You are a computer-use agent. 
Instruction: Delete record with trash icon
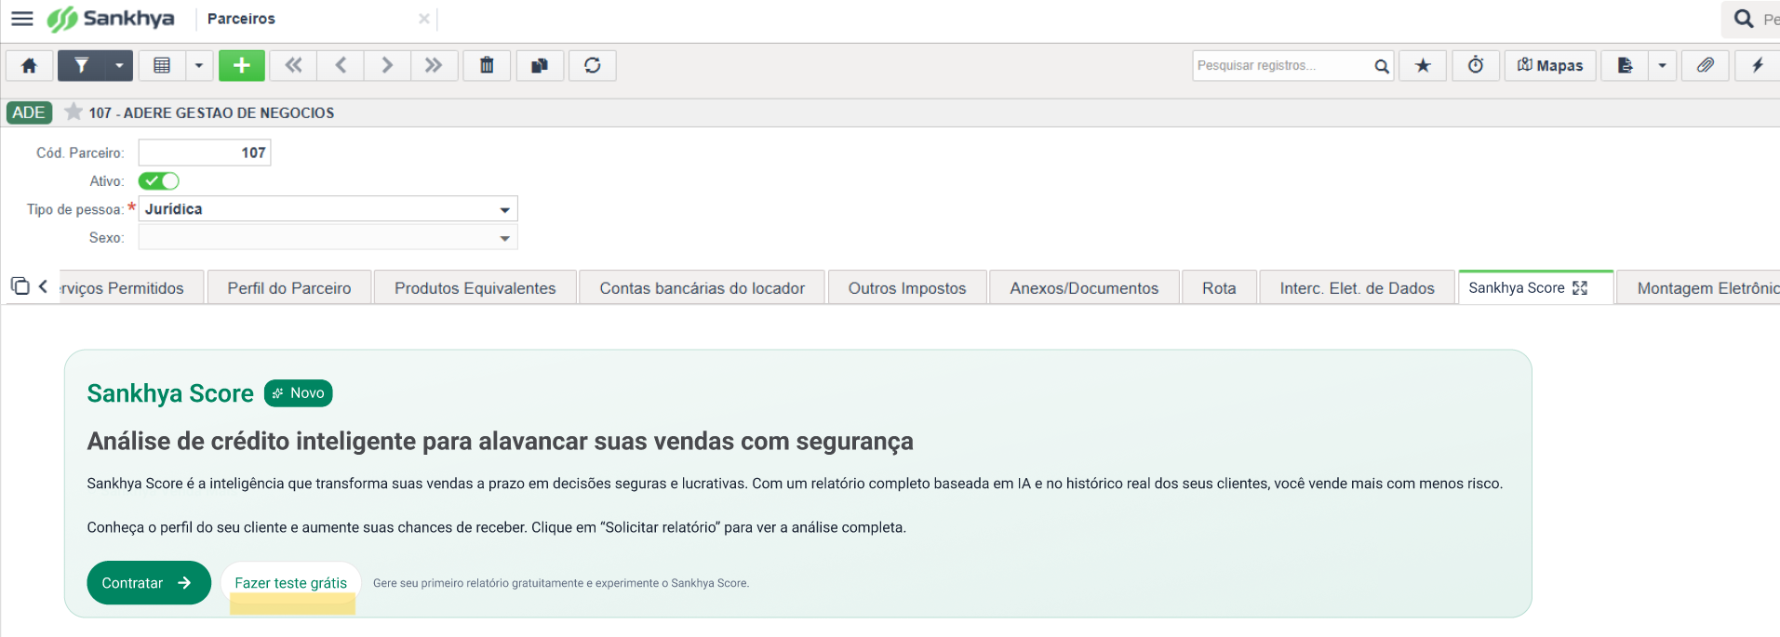(487, 65)
